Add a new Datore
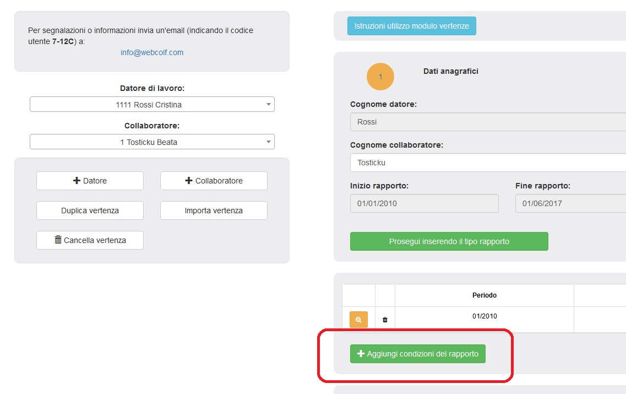The height and width of the screenshot is (394, 626). (x=90, y=181)
